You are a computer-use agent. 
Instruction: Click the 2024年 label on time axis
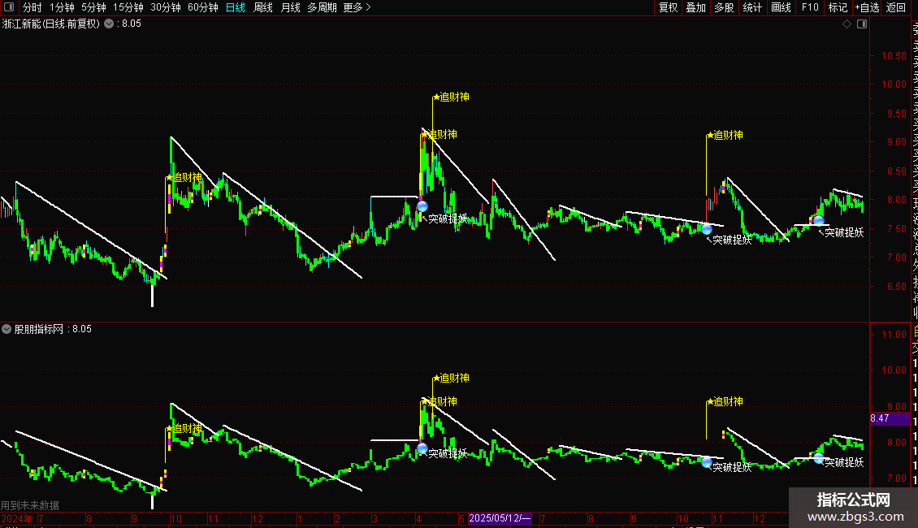click(x=17, y=518)
